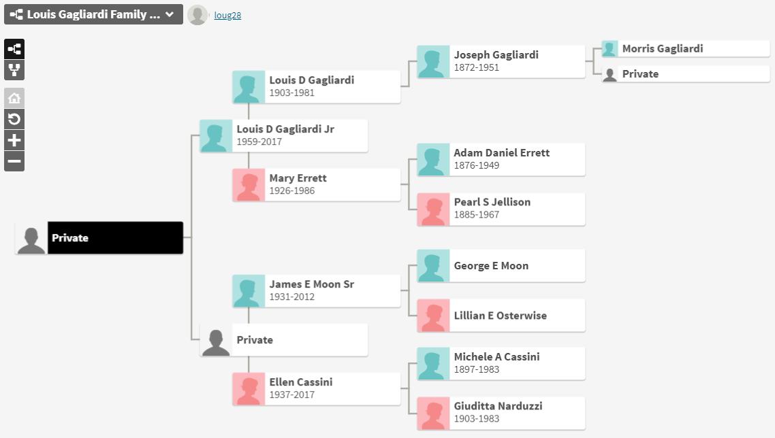Click the loug28 user avatar icon
The height and width of the screenshot is (438, 775).
tap(197, 15)
